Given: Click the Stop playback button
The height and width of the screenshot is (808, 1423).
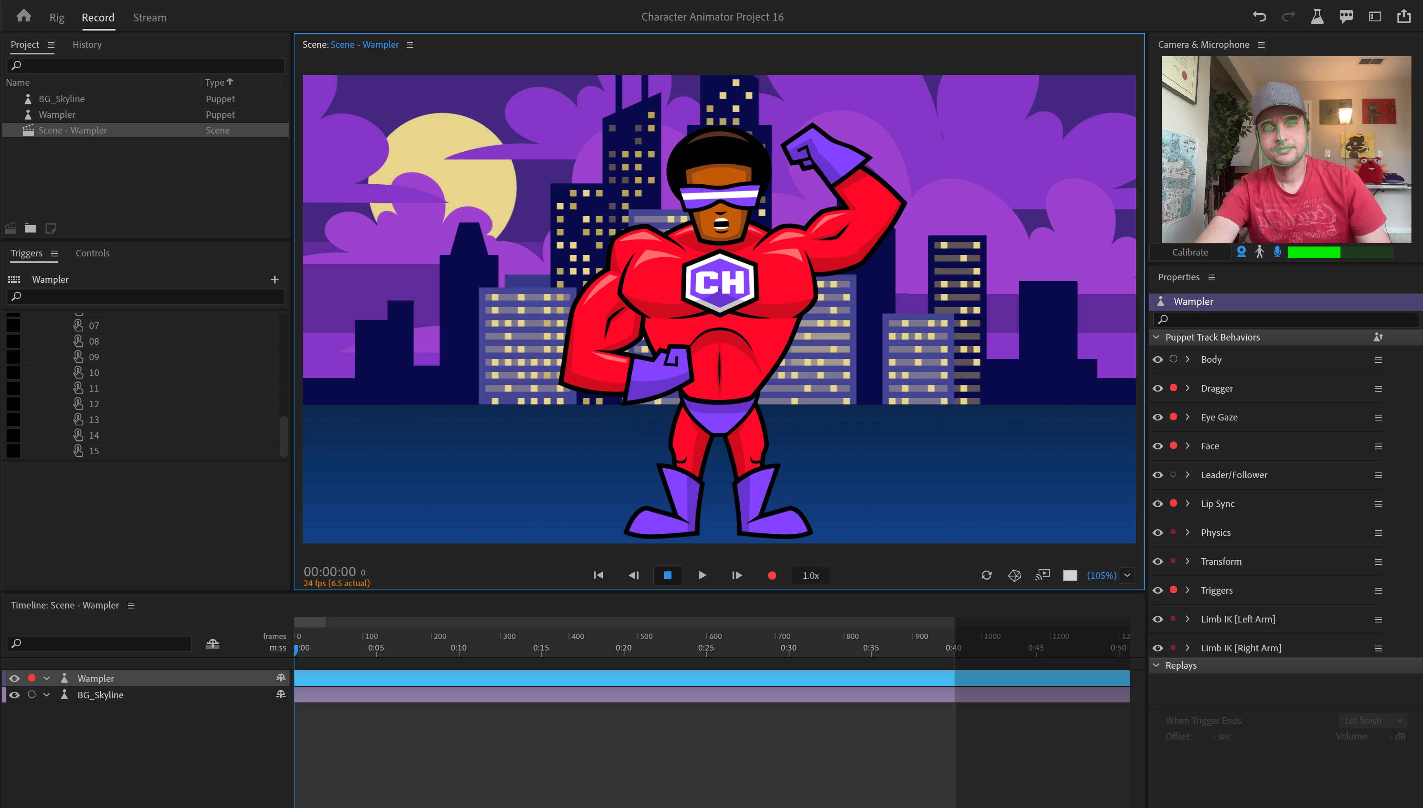Looking at the screenshot, I should (667, 575).
